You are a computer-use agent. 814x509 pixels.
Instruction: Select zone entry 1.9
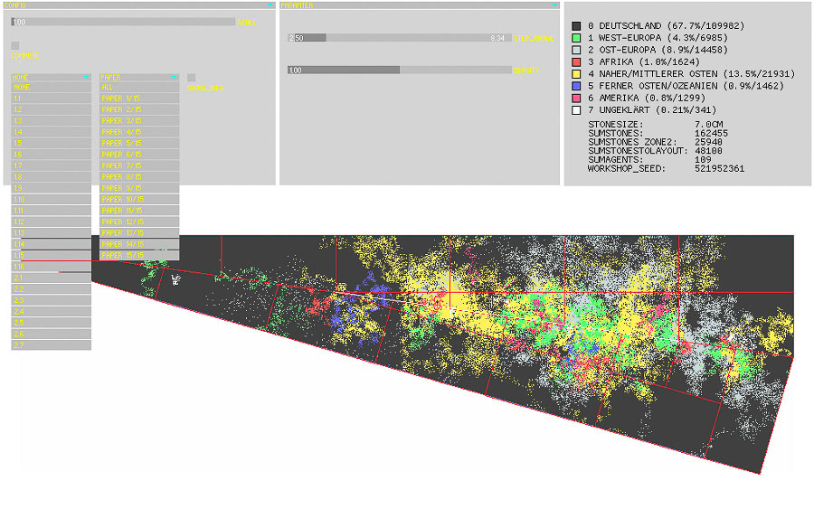pos(51,188)
